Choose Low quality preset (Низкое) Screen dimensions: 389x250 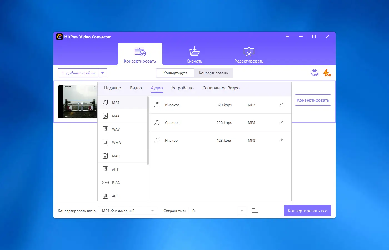point(171,140)
